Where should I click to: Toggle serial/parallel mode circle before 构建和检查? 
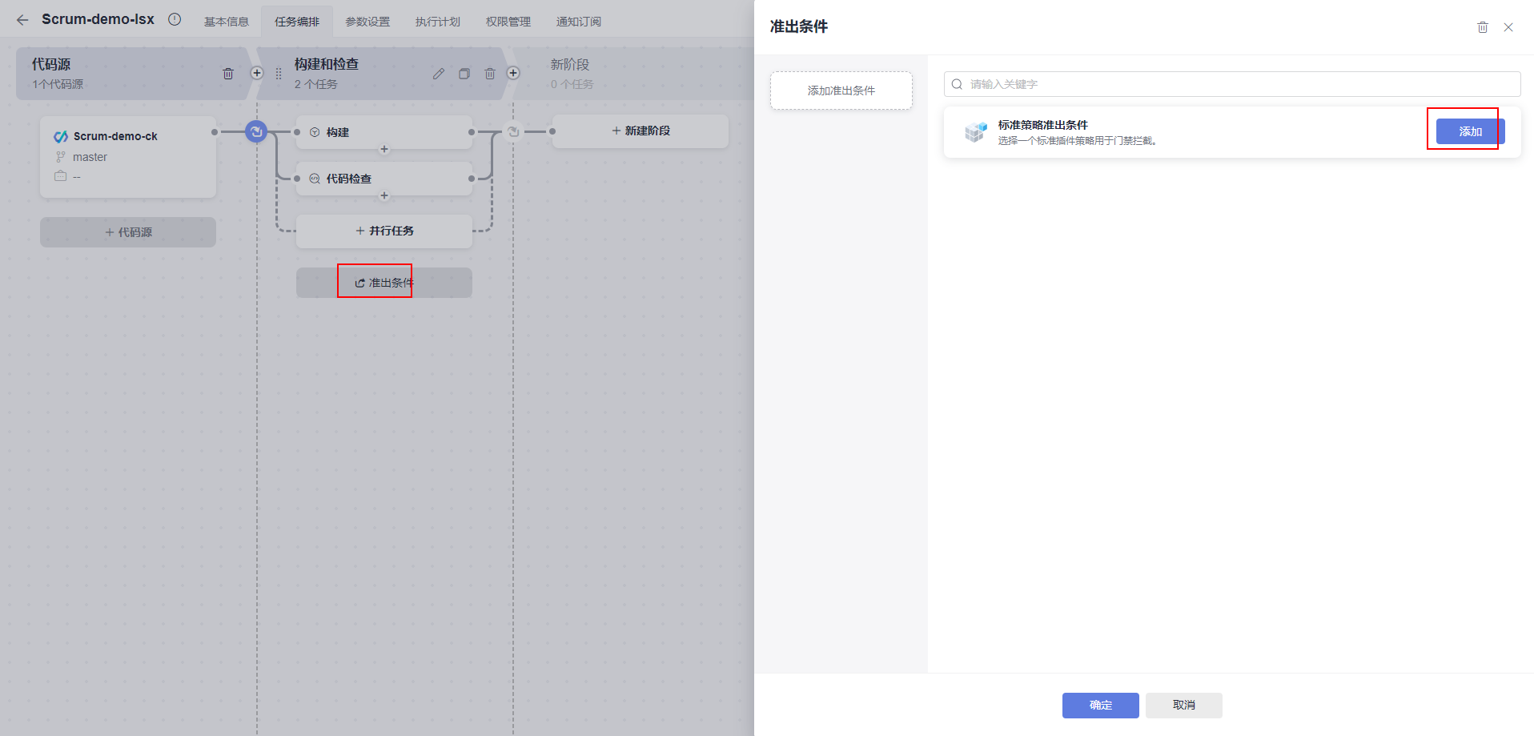coord(256,131)
